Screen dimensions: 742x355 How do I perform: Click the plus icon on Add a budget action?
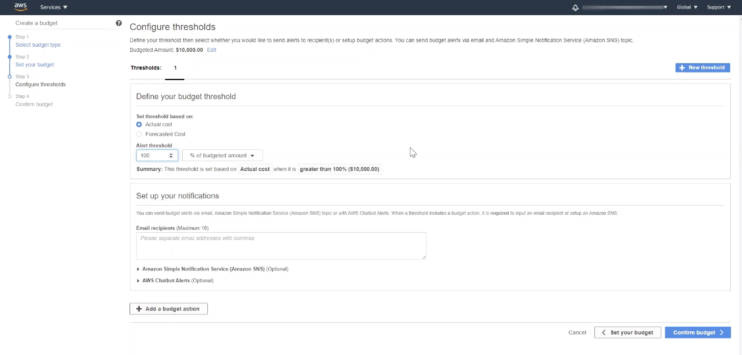coord(139,309)
